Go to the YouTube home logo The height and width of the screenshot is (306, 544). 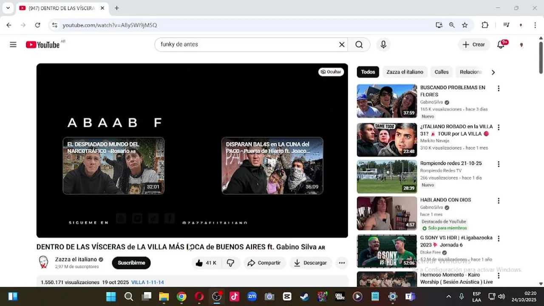[x=42, y=45]
